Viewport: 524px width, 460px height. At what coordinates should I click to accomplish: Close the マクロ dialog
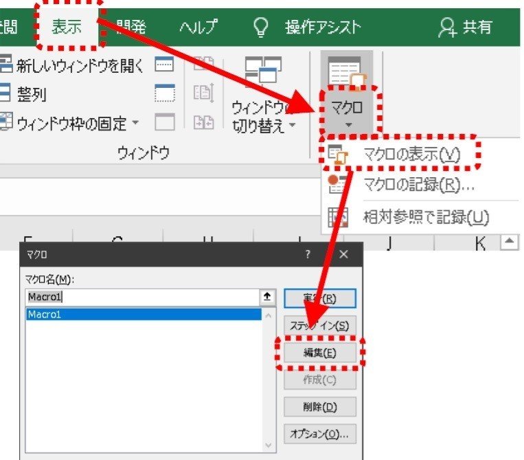(343, 255)
